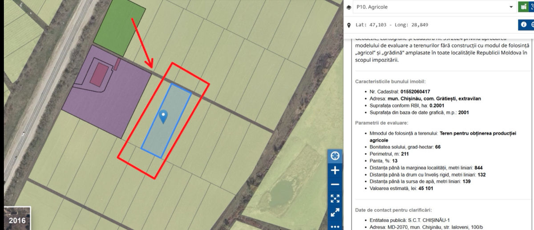This screenshot has width=534, height=230.
Task: Click the dropdown arrow of the layer selector
Action: click(511, 8)
